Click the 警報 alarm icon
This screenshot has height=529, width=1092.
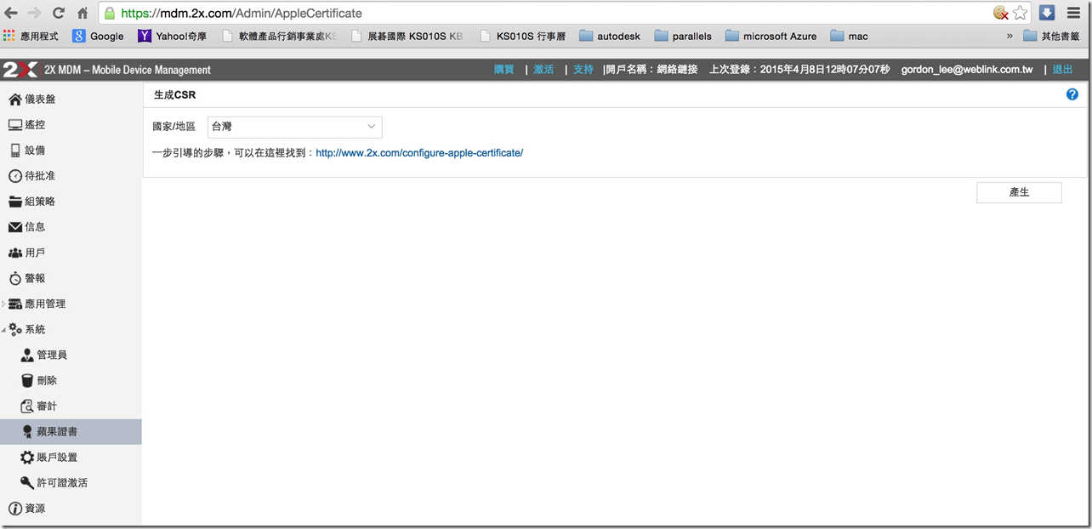click(15, 278)
